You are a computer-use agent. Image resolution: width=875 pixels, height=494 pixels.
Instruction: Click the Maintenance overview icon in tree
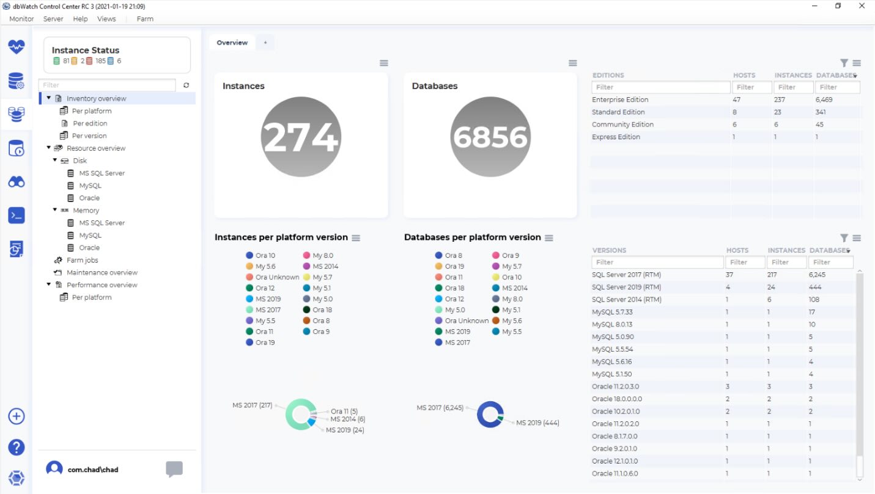(58, 272)
